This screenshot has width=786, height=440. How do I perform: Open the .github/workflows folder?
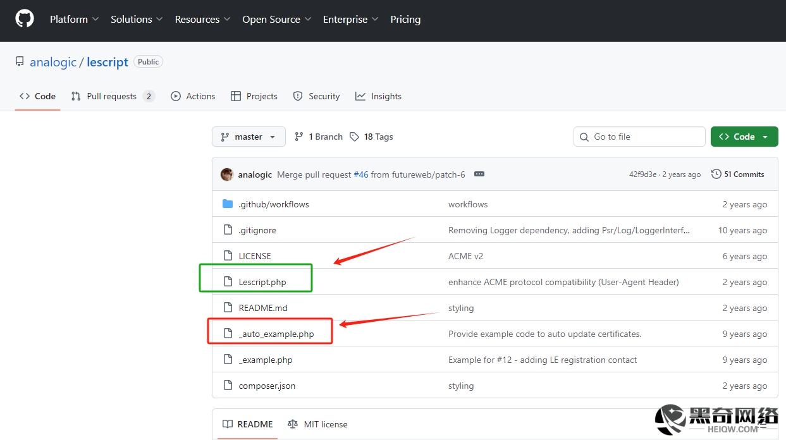click(273, 204)
